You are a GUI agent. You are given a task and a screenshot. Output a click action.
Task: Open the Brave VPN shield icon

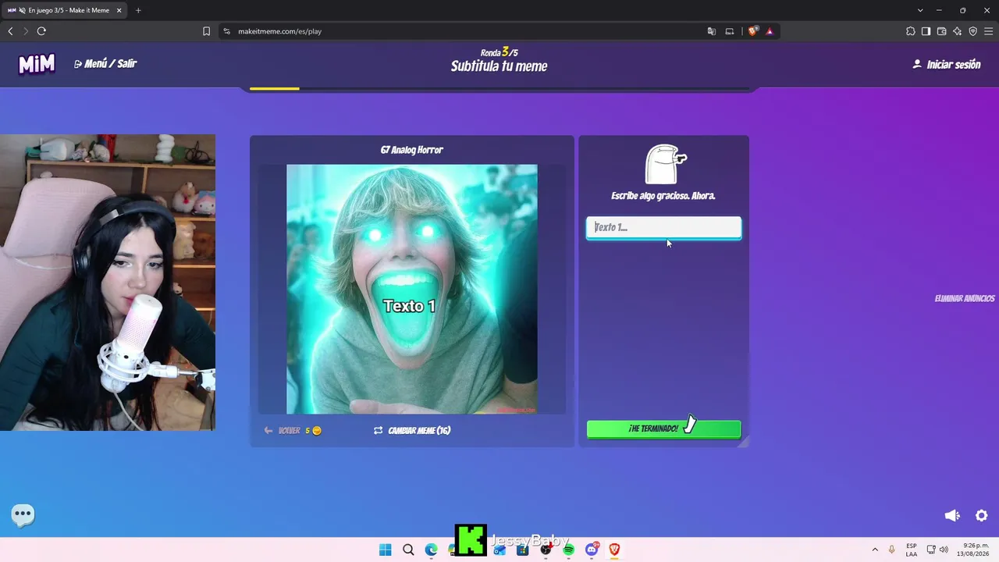point(973,31)
